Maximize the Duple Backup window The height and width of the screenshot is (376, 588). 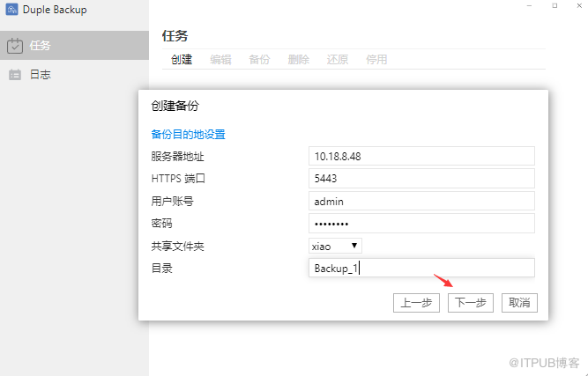555,5
